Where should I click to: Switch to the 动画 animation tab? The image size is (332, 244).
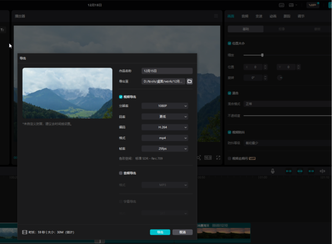(273, 16)
